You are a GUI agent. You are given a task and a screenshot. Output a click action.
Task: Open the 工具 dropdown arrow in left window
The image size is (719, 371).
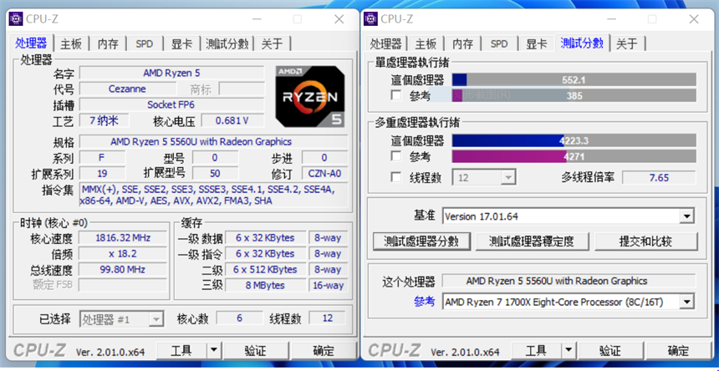214,350
